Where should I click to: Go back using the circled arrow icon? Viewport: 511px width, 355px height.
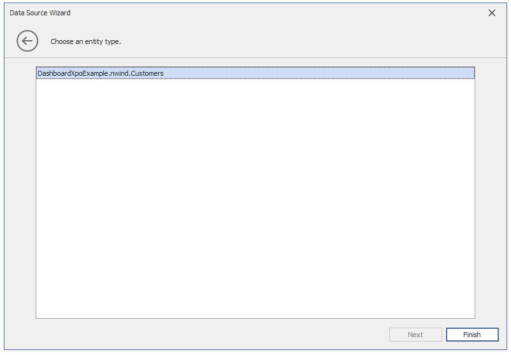point(27,41)
